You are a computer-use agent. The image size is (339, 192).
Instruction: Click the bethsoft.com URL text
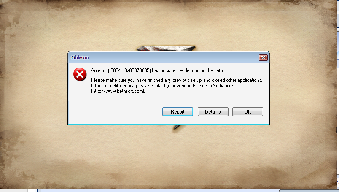(x=118, y=91)
